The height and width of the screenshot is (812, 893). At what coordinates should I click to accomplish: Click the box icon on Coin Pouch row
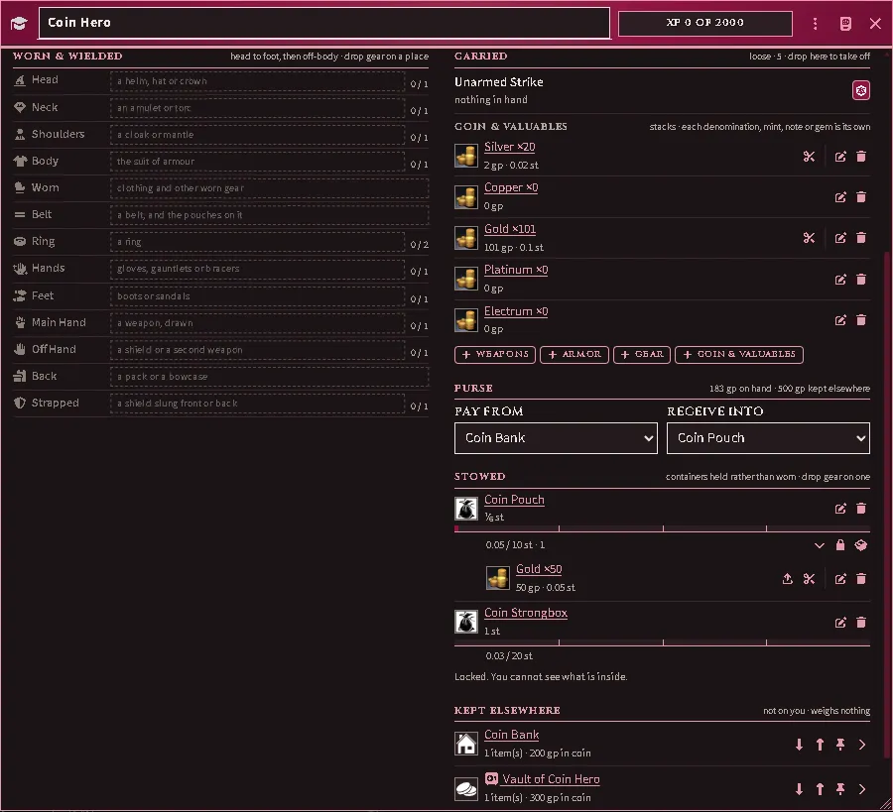[x=860, y=545]
